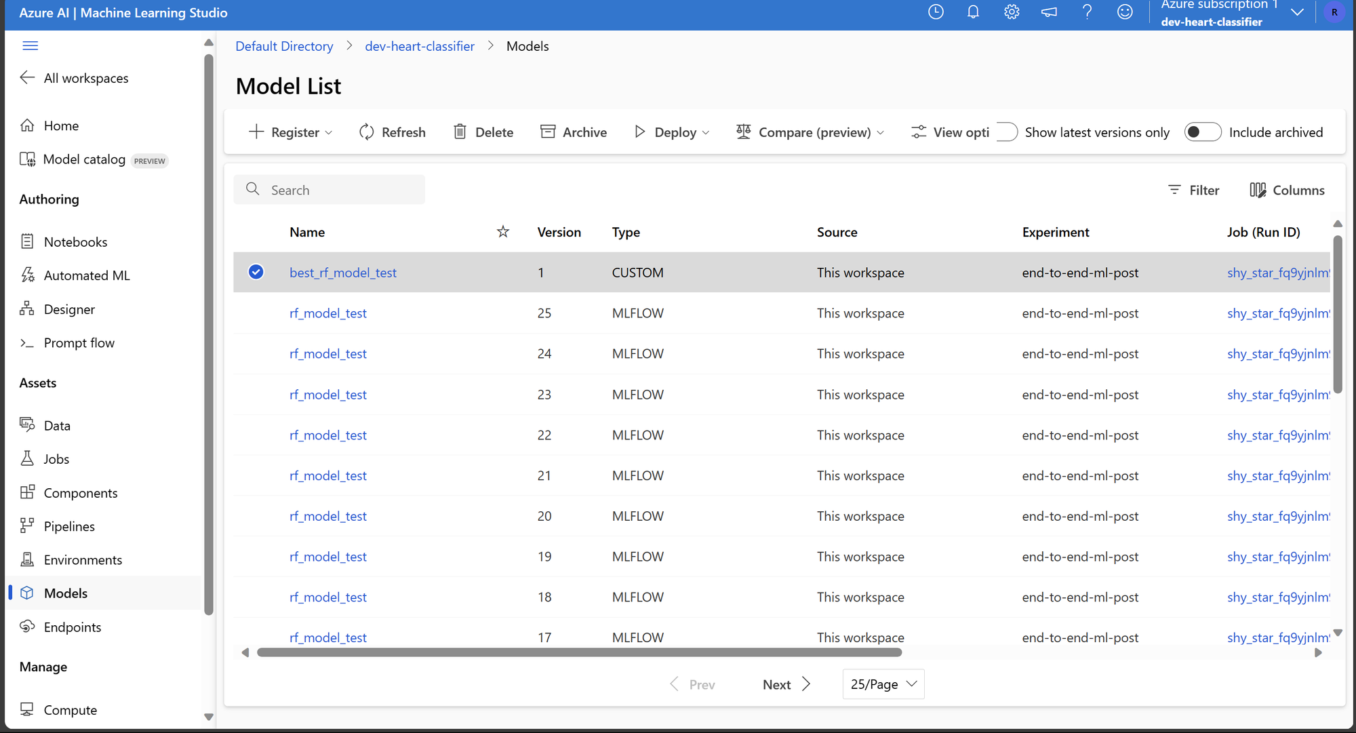
Task: Open Endpoints in the sidebar
Action: [72, 627]
